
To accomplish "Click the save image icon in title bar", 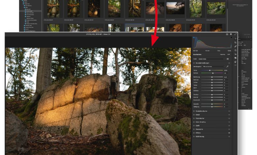I will point(227,34).
